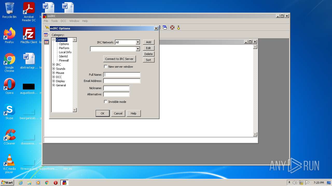This screenshot has width=332, height=186.
Task: Click the volume tray icon
Action: (295, 183)
